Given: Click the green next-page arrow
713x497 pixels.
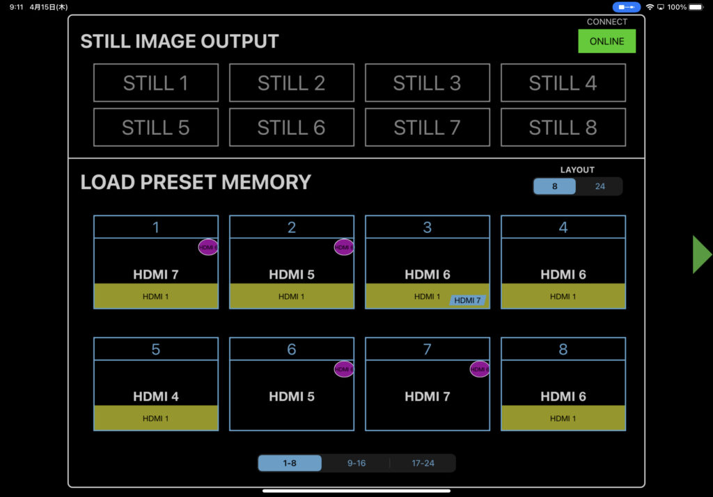Looking at the screenshot, I should pos(701,254).
